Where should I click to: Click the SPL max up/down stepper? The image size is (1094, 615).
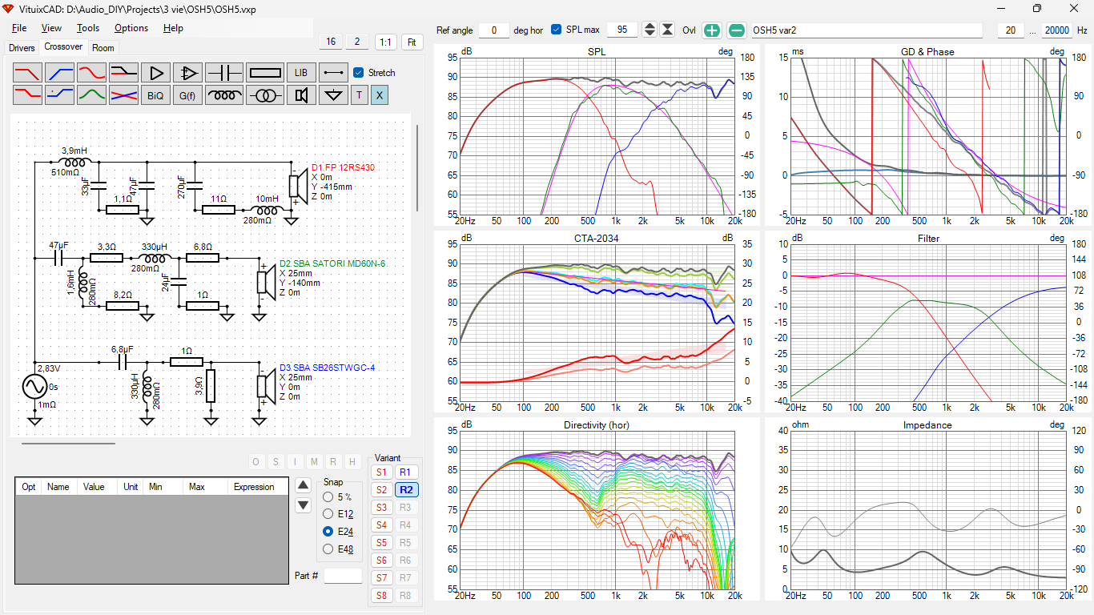650,30
